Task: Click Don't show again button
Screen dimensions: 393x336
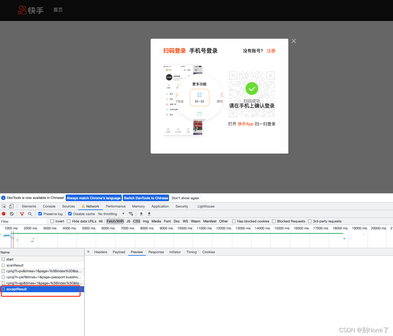Action: (x=186, y=198)
